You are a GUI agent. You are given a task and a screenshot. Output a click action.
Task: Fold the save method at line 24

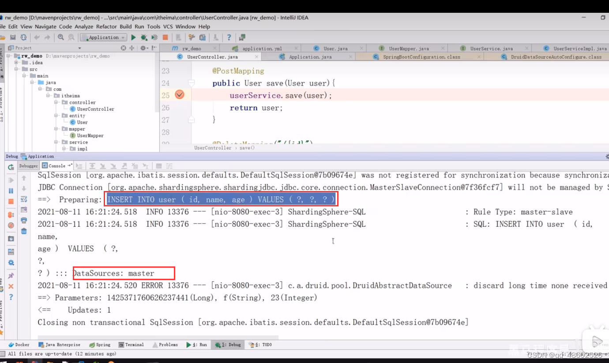pyautogui.click(x=191, y=83)
